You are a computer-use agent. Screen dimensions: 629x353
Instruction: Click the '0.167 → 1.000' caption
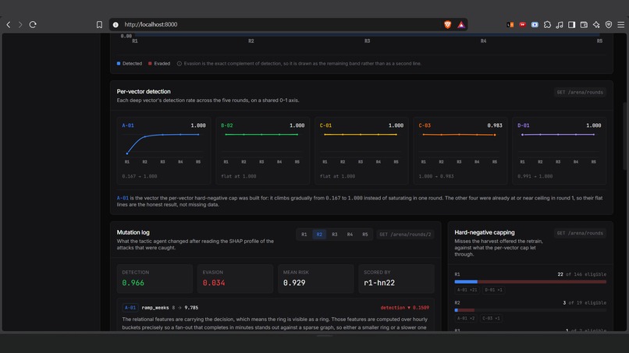point(140,176)
